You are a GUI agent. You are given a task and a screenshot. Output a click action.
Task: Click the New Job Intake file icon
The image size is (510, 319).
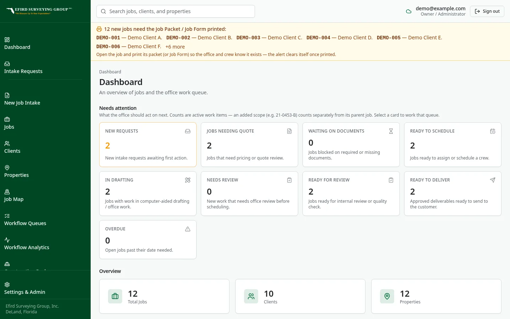(x=7, y=95)
